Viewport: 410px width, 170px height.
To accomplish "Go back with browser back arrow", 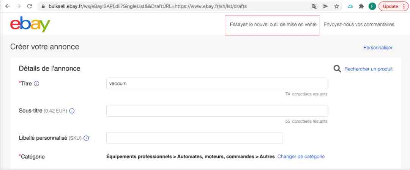I will [7, 6].
